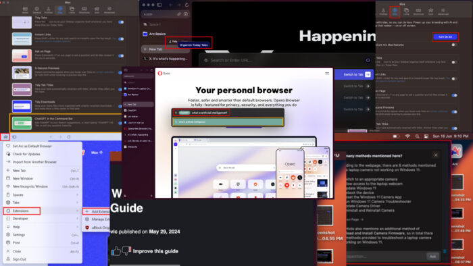Go forward arrow in the X.com Arc window

[178, 5]
